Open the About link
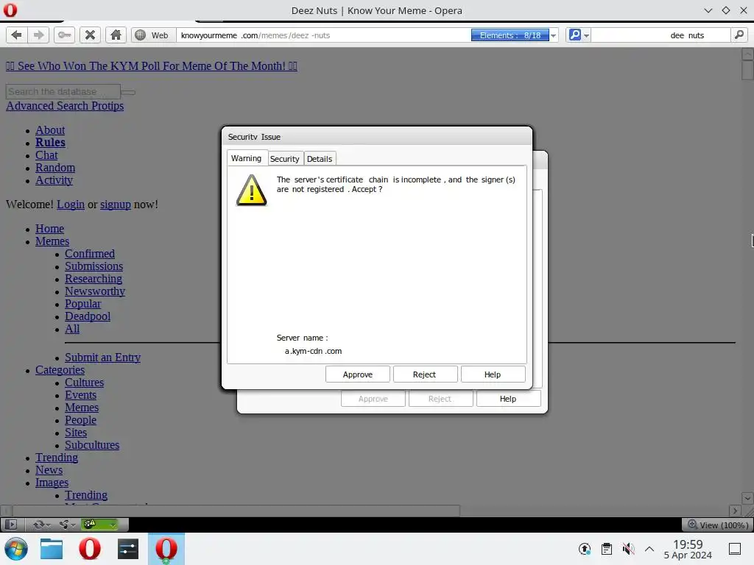This screenshot has height=565, width=754. [50, 130]
